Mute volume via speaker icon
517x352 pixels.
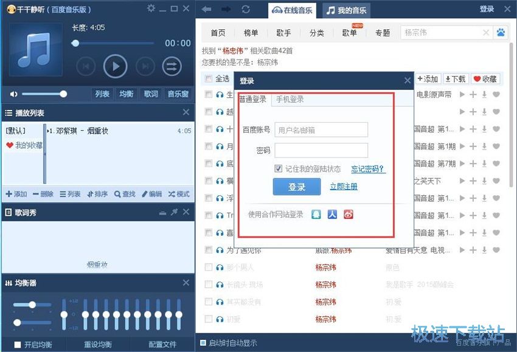(13, 94)
